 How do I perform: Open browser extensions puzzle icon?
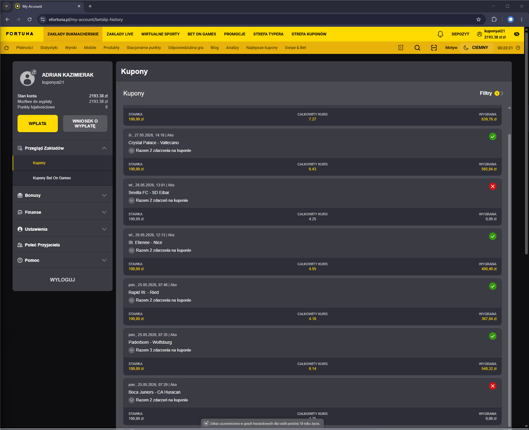tap(494, 19)
